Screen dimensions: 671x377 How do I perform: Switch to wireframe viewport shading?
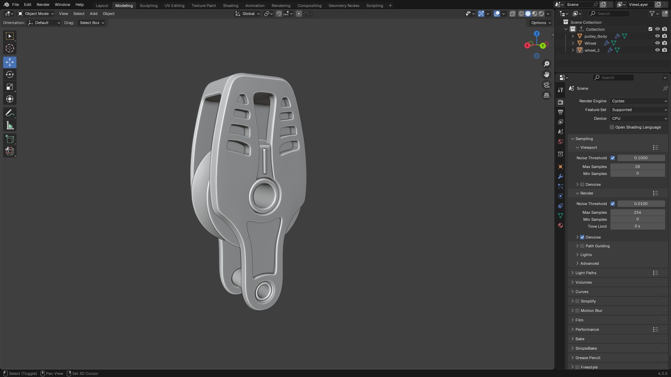click(521, 14)
